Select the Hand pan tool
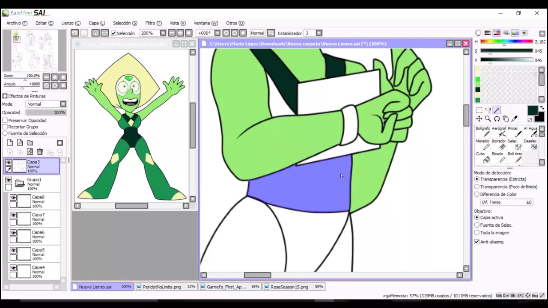548x308 pixels. coord(506,119)
